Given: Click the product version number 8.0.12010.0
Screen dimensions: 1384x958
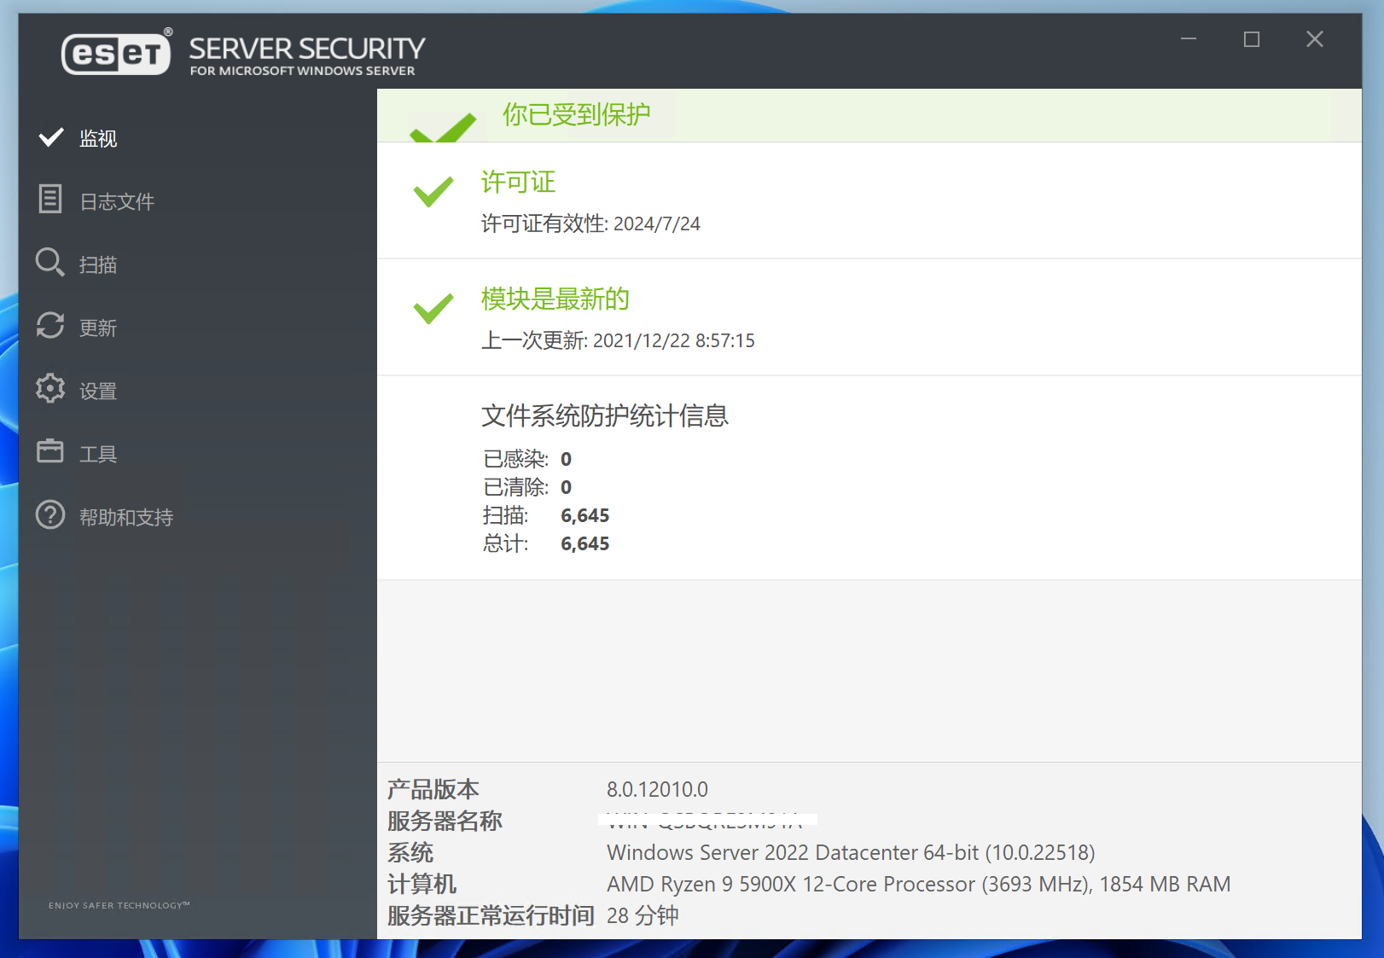Looking at the screenshot, I should coord(657,789).
